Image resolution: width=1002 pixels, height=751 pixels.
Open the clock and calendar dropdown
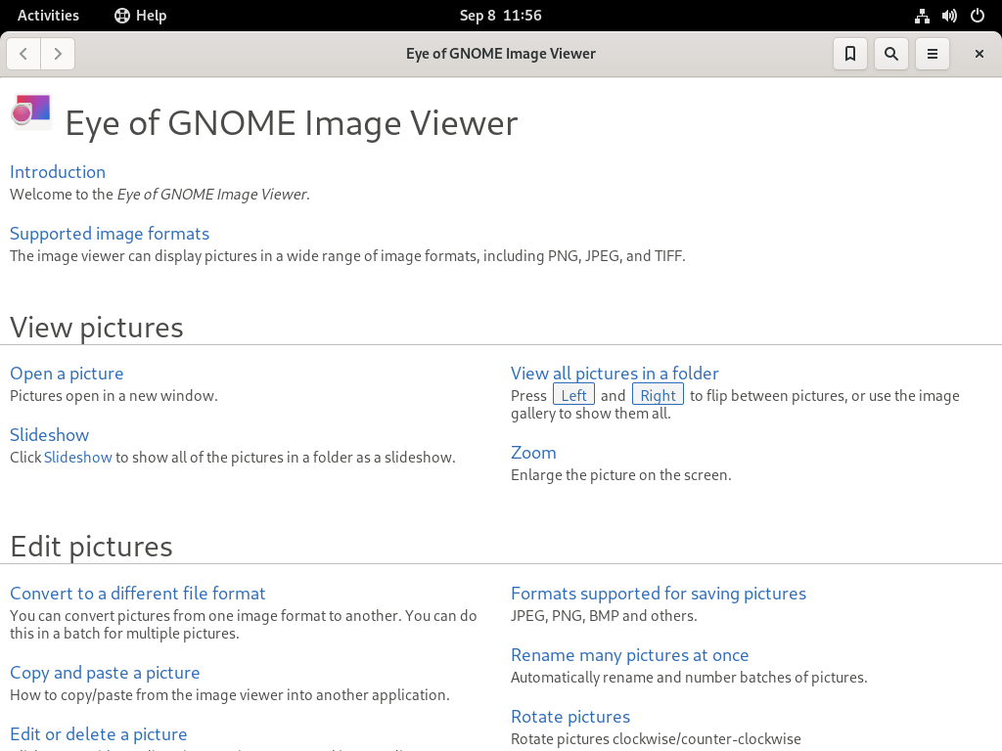tap(500, 16)
